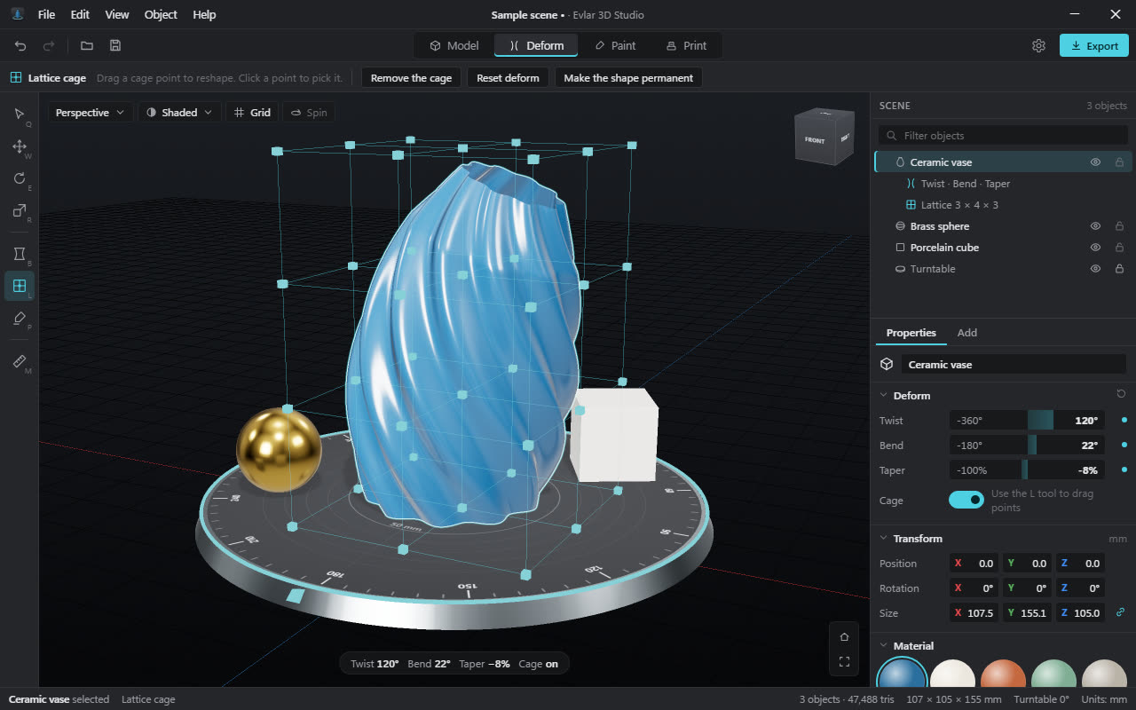Hide the Turntable object

click(x=1095, y=269)
